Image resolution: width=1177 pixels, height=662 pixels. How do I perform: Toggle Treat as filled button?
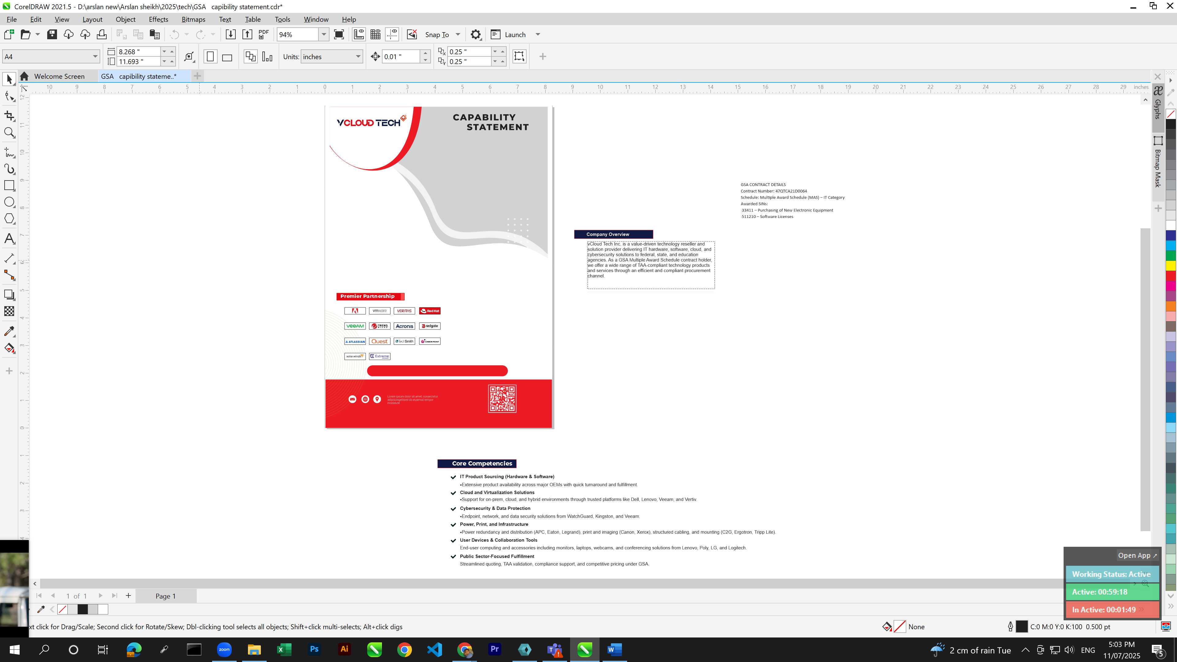520,56
